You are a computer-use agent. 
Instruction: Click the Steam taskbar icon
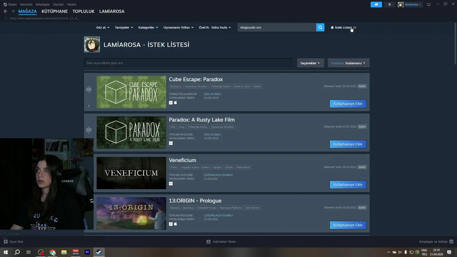point(99,252)
